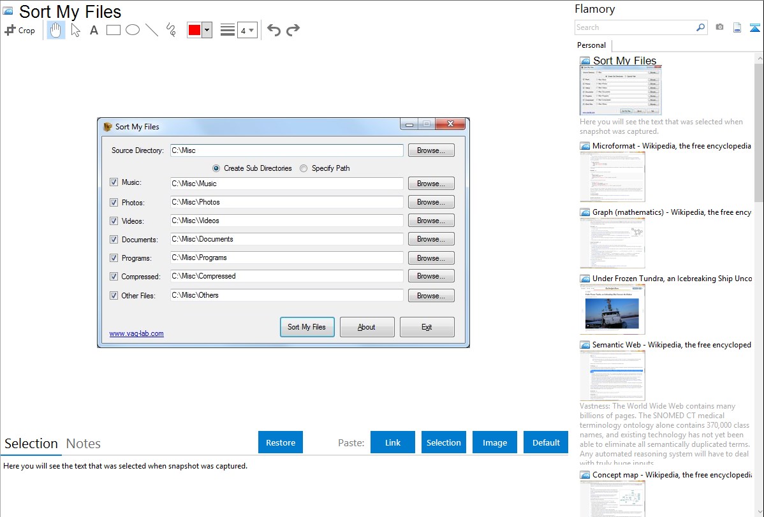Open the Personal tab

click(592, 45)
